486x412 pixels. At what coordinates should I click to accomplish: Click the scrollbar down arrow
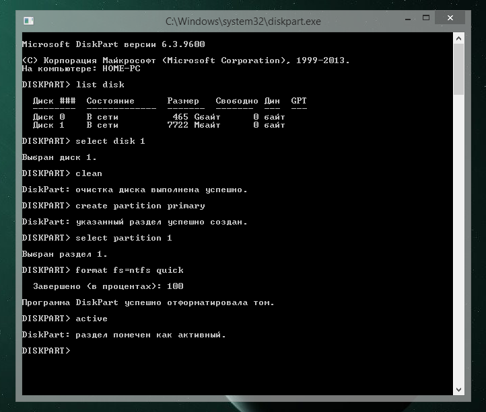click(458, 390)
